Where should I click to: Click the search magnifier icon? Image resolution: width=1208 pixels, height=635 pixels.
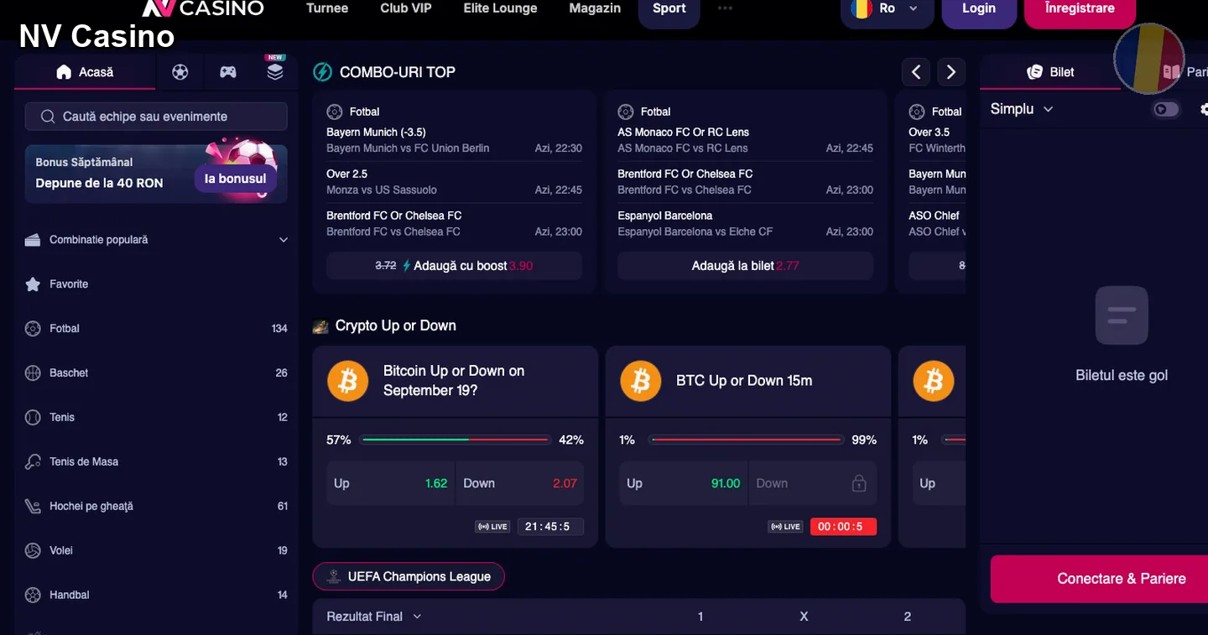pyautogui.click(x=47, y=117)
